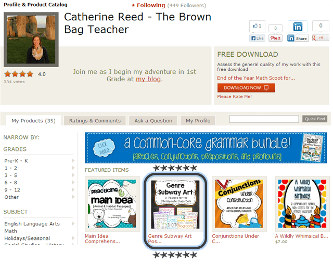Filter by 1 - 2 grades
Screen dimensions: 333x267
point(11,168)
